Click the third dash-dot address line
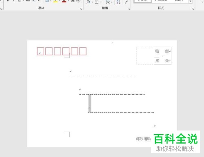Image resolution: width=204 pixels, height=157 pixels. pyautogui.click(x=121, y=112)
